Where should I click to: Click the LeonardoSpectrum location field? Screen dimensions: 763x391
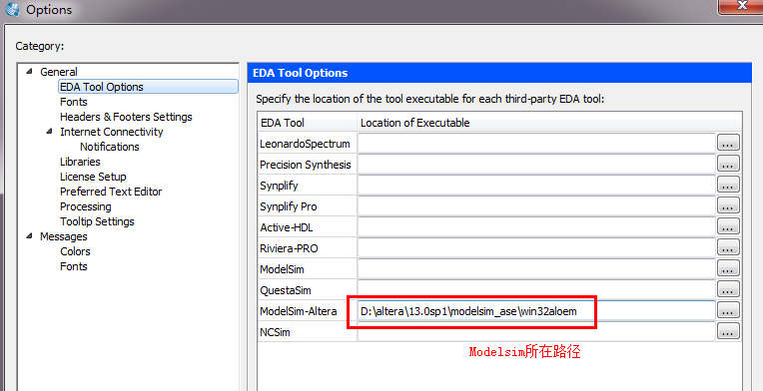536,144
